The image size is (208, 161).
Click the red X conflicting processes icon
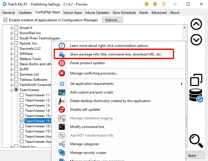pos(62,73)
